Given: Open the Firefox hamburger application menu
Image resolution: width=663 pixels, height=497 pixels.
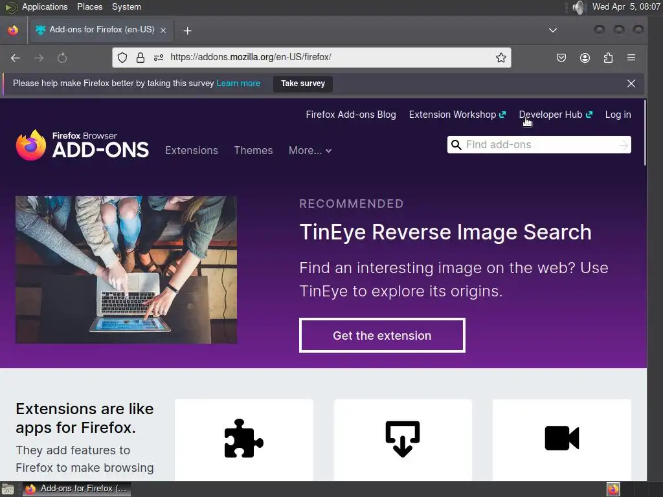Looking at the screenshot, I should 631,58.
